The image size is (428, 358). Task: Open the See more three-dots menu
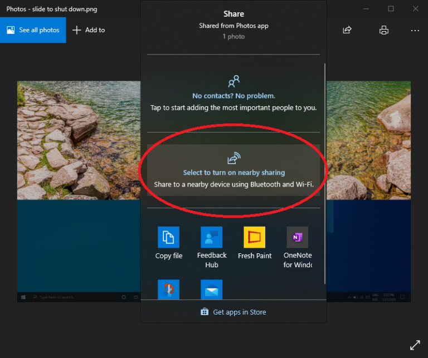coord(415,30)
